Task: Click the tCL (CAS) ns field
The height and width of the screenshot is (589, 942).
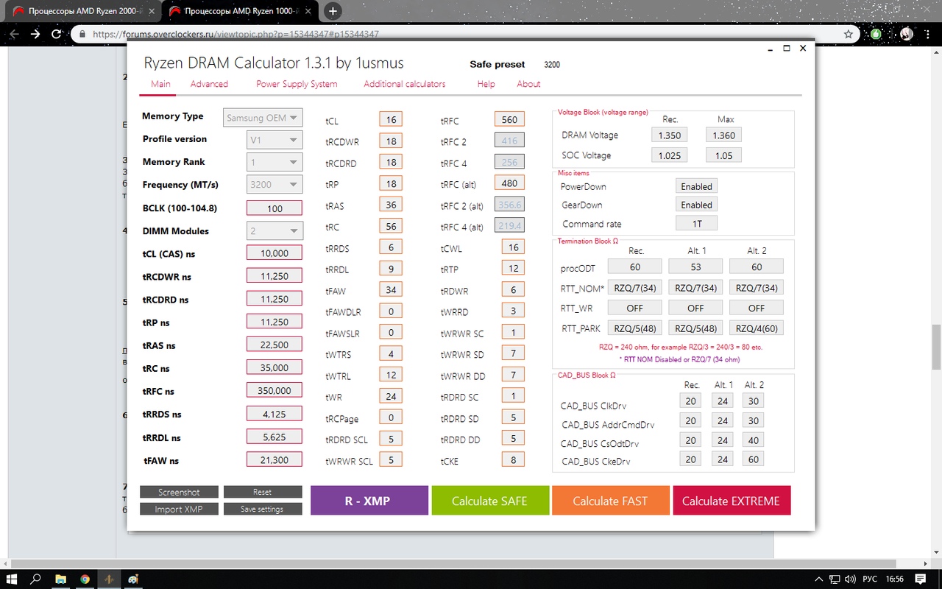Action: (x=275, y=253)
